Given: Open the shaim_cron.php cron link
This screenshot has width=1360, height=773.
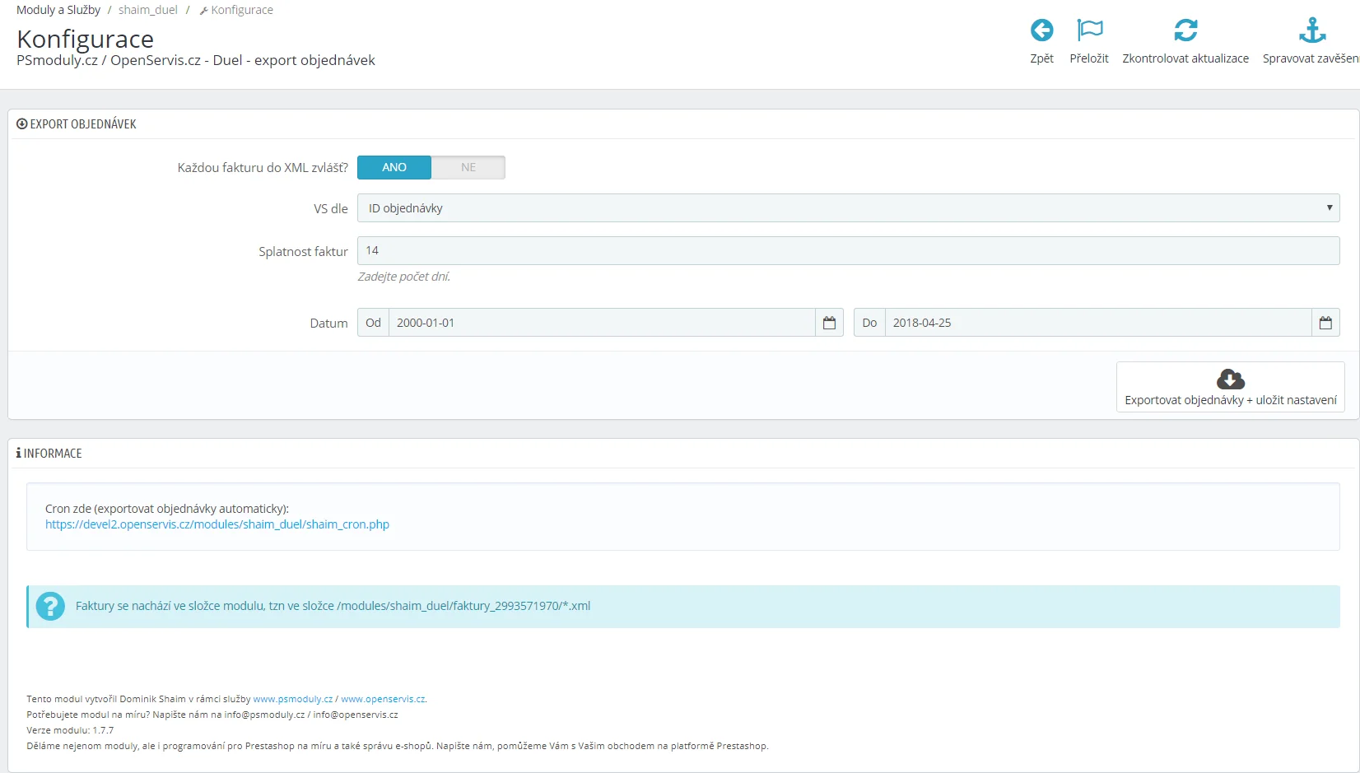Looking at the screenshot, I should pos(217,524).
